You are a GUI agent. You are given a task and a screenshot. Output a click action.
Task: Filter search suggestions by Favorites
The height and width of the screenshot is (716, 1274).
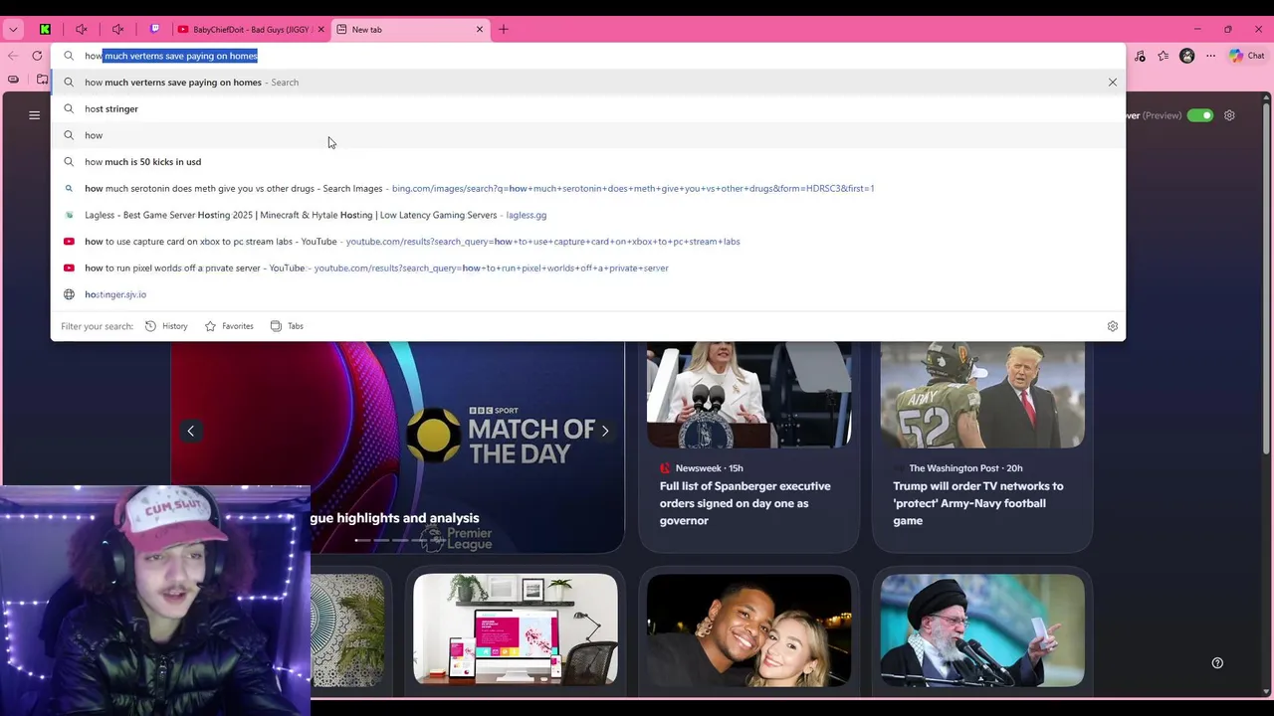pos(229,326)
